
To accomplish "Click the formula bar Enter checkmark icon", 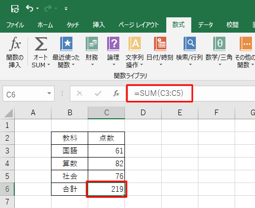I will point(98,93).
